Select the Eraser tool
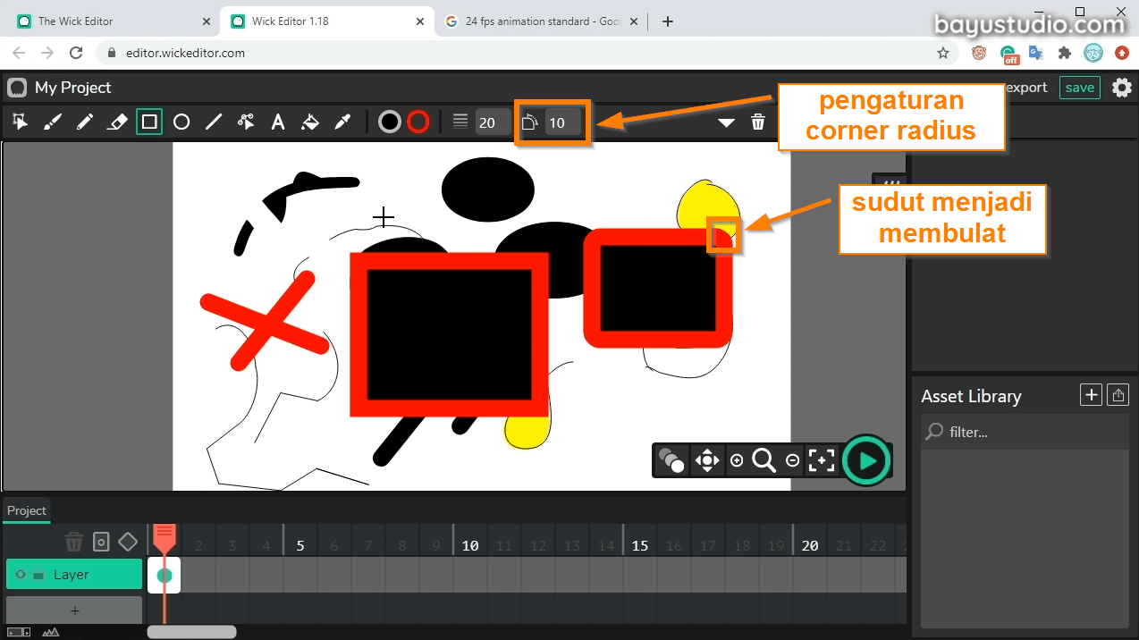1139x640 pixels. 117,122
